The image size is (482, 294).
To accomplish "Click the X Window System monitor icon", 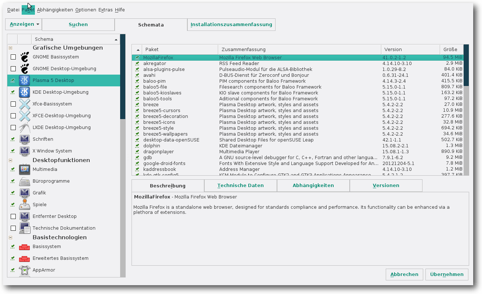I will coord(25,151).
